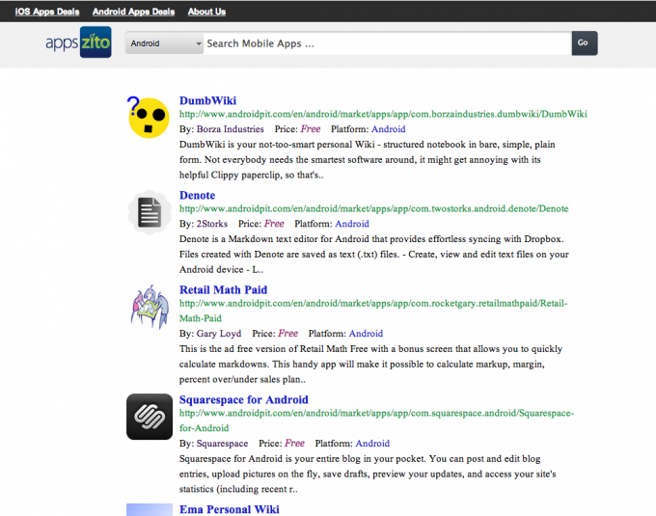Viewport: 656px width, 516px height.
Task: Open Android Apps Deals menu item
Action: click(x=133, y=12)
